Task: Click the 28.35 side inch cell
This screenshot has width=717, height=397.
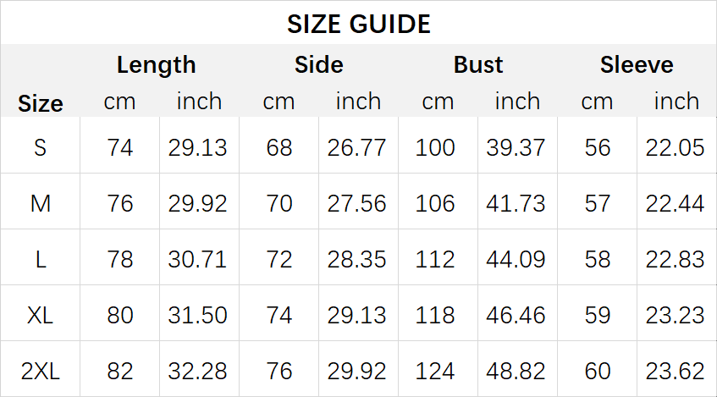Action: pos(356,259)
